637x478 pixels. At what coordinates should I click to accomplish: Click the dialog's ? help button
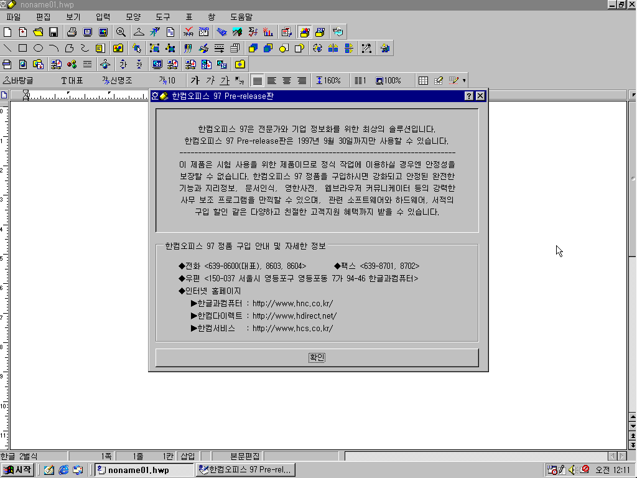click(469, 96)
